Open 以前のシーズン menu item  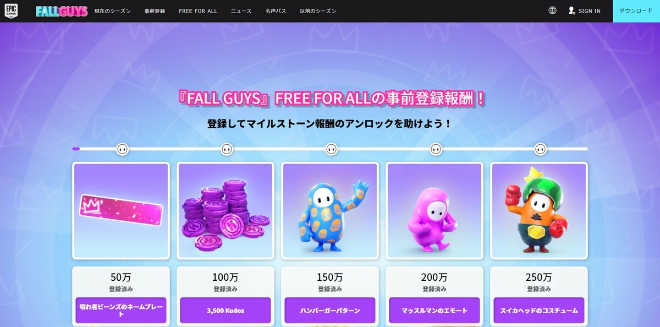[318, 11]
